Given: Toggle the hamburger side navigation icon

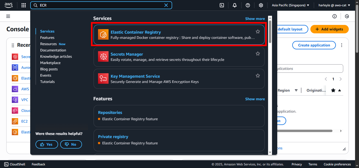Looking at the screenshot, I should (8, 16).
